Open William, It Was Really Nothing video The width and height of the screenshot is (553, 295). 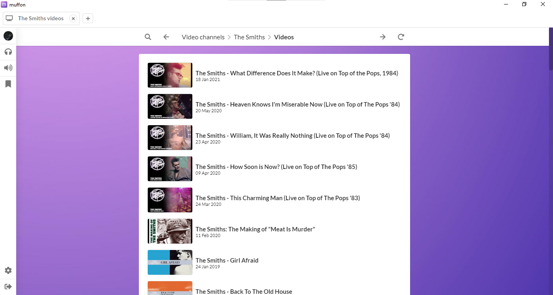[x=293, y=135]
